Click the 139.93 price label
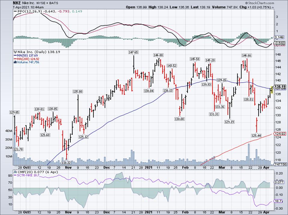 pyautogui.click(x=206, y=85)
